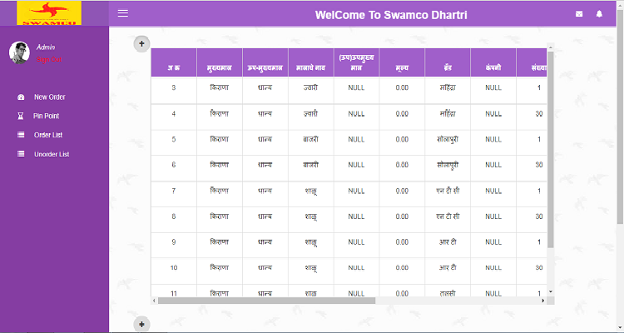The height and width of the screenshot is (333, 624).
Task: Open the Unorder List page
Action: (x=51, y=154)
